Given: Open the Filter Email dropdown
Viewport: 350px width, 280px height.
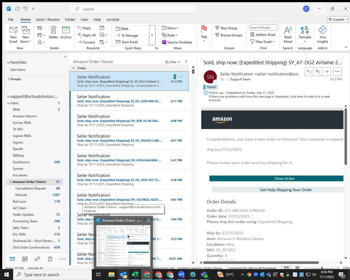Looking at the screenshot, I should pos(262,42).
